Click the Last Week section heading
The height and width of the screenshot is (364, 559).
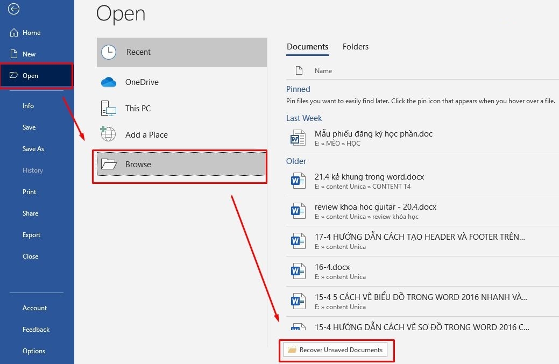(x=304, y=118)
